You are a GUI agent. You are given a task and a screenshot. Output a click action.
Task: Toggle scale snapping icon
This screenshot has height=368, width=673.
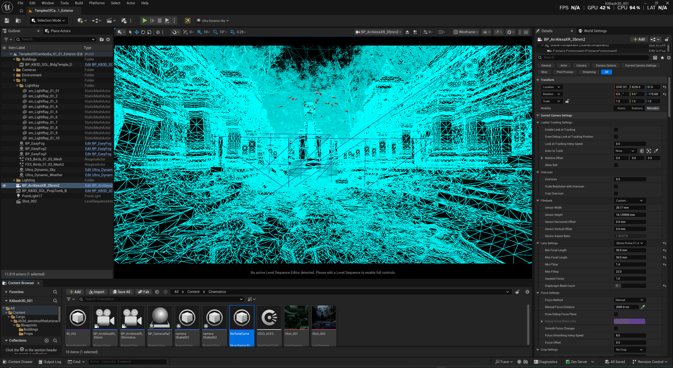[x=232, y=32]
